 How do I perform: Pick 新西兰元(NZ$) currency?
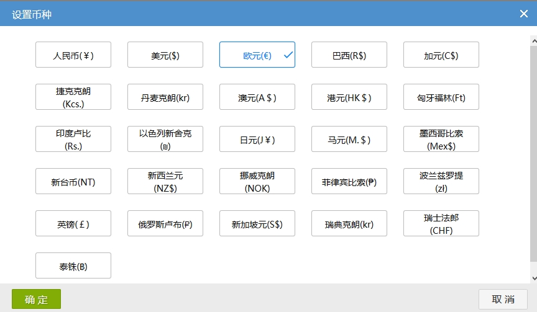click(165, 181)
